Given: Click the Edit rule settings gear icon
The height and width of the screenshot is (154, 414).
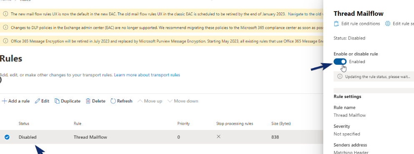Looking at the screenshot, I should [388, 24].
